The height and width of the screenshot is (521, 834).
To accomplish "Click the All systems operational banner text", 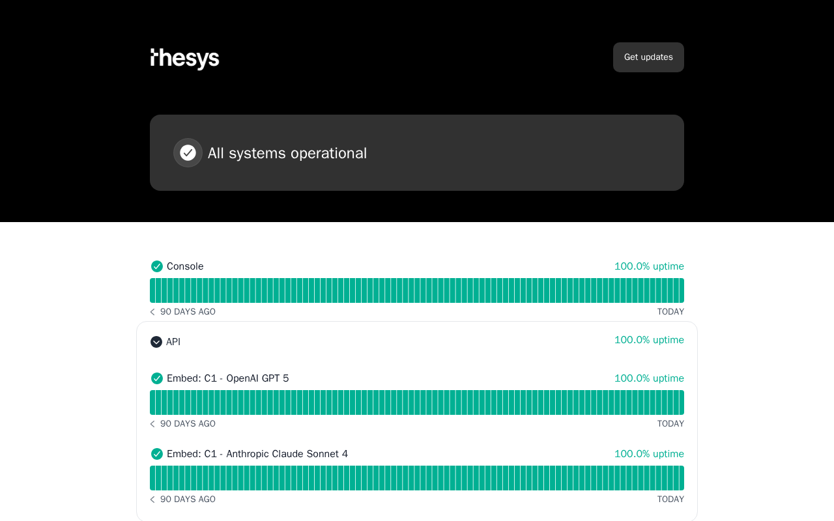I will 287,153.
